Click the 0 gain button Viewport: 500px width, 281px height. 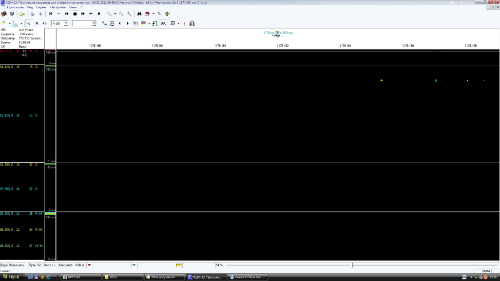[x=37, y=23]
